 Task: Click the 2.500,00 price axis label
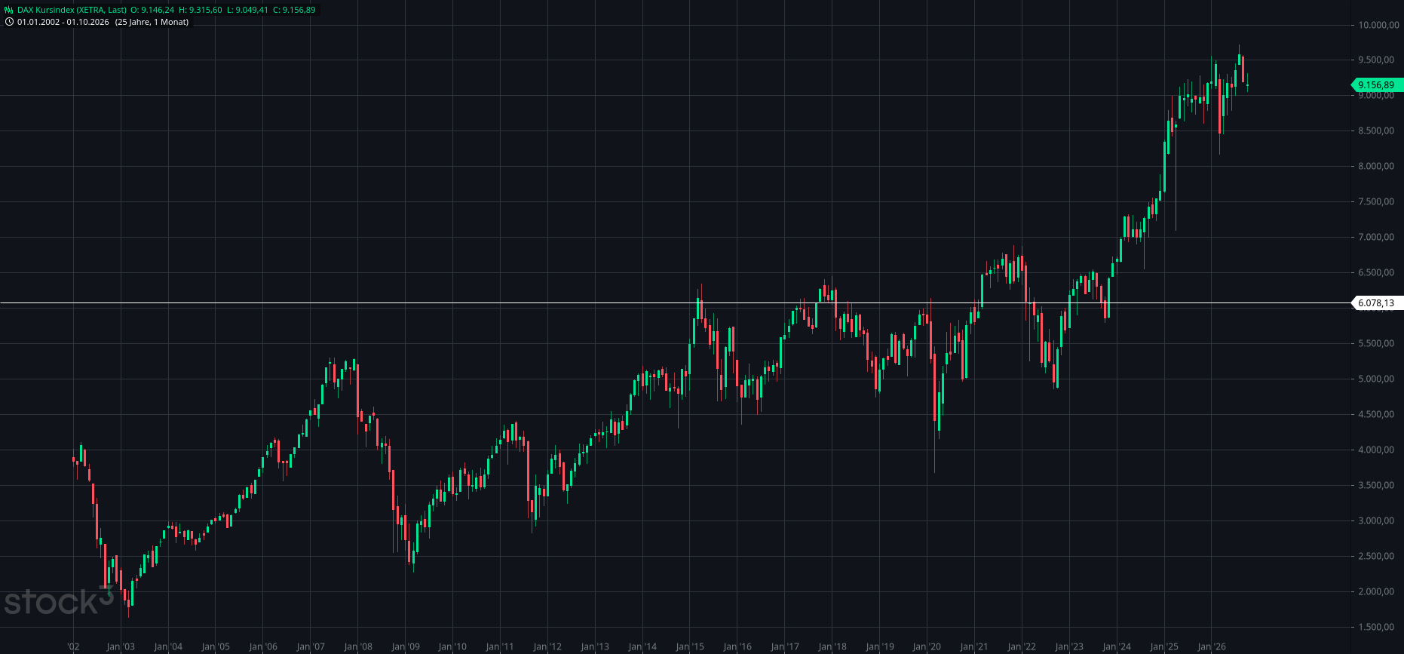[1376, 556]
